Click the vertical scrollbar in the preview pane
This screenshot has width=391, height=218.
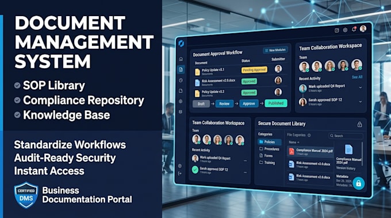click(362, 154)
